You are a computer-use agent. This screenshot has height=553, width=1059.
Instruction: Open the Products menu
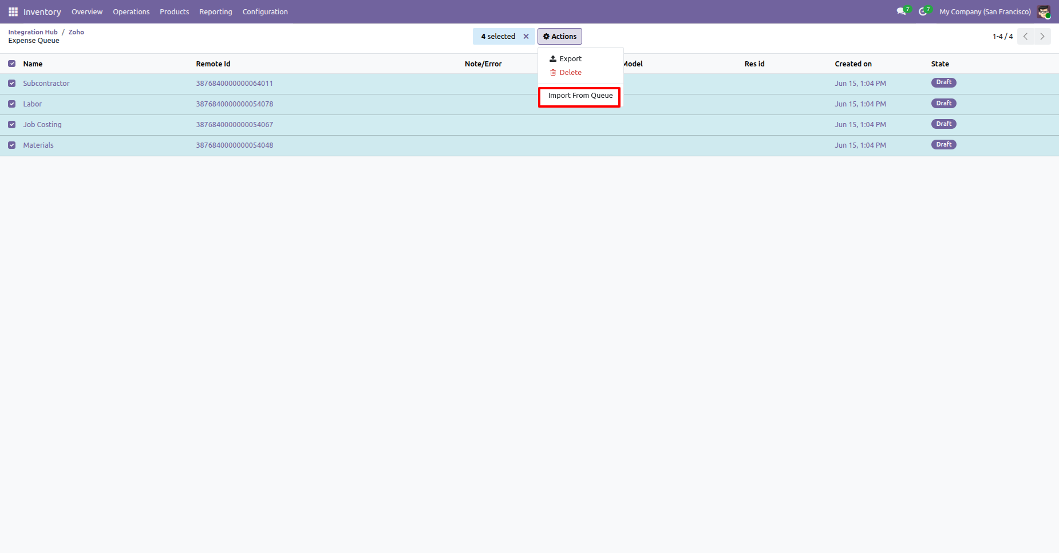pyautogui.click(x=175, y=11)
